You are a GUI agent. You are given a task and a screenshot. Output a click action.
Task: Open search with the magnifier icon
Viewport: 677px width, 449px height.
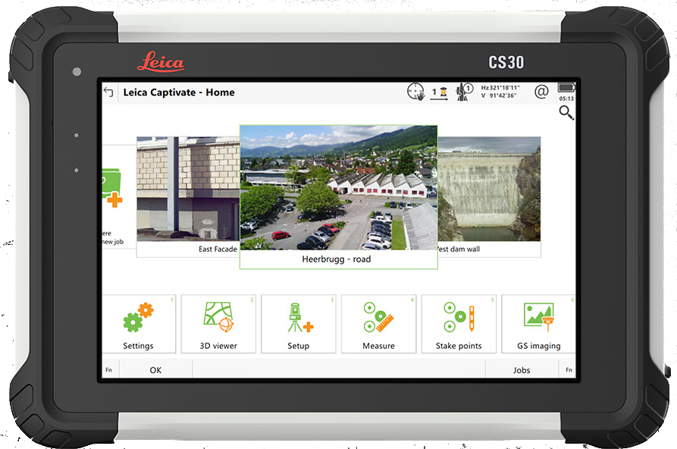pos(566,113)
